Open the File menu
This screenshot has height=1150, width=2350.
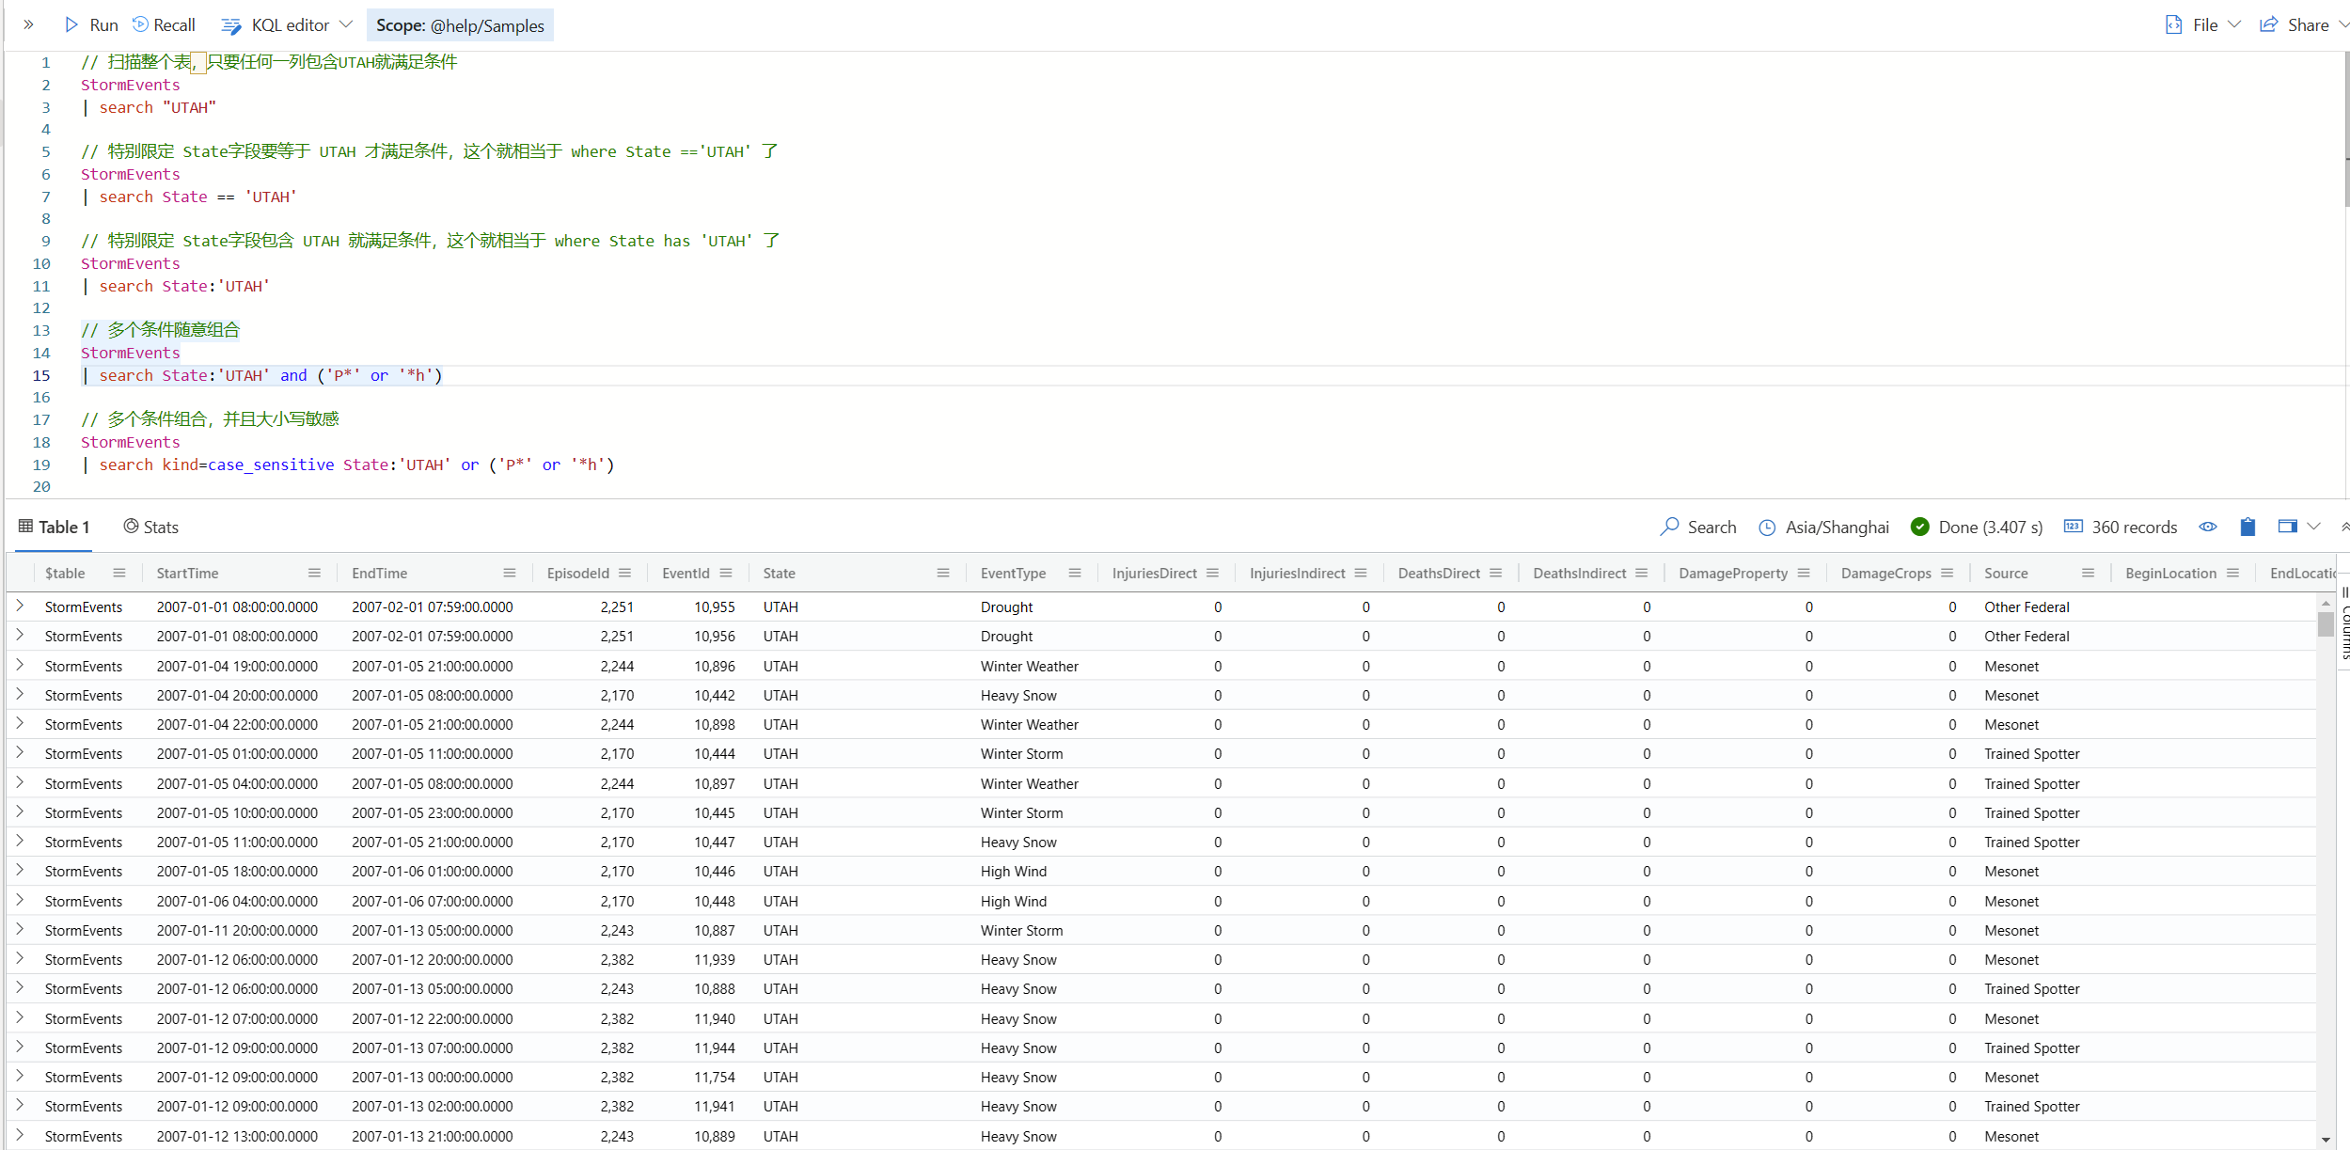tap(2203, 25)
